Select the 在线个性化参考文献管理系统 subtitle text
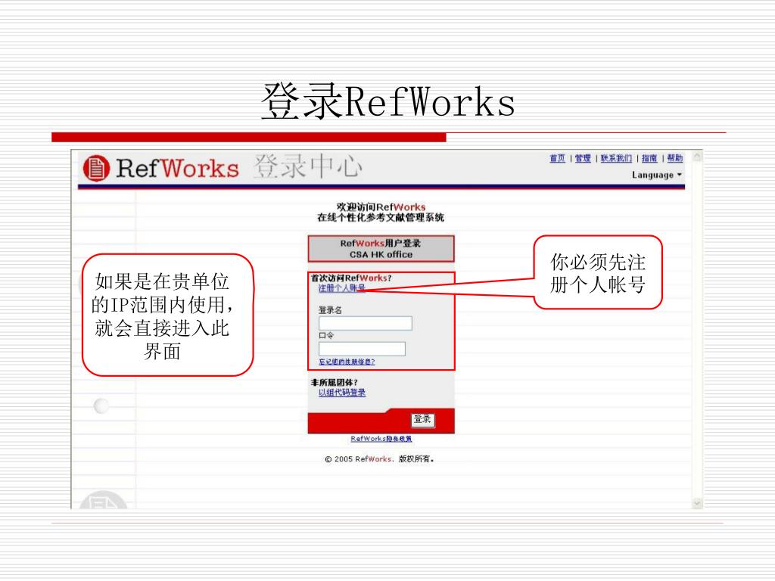 381,217
